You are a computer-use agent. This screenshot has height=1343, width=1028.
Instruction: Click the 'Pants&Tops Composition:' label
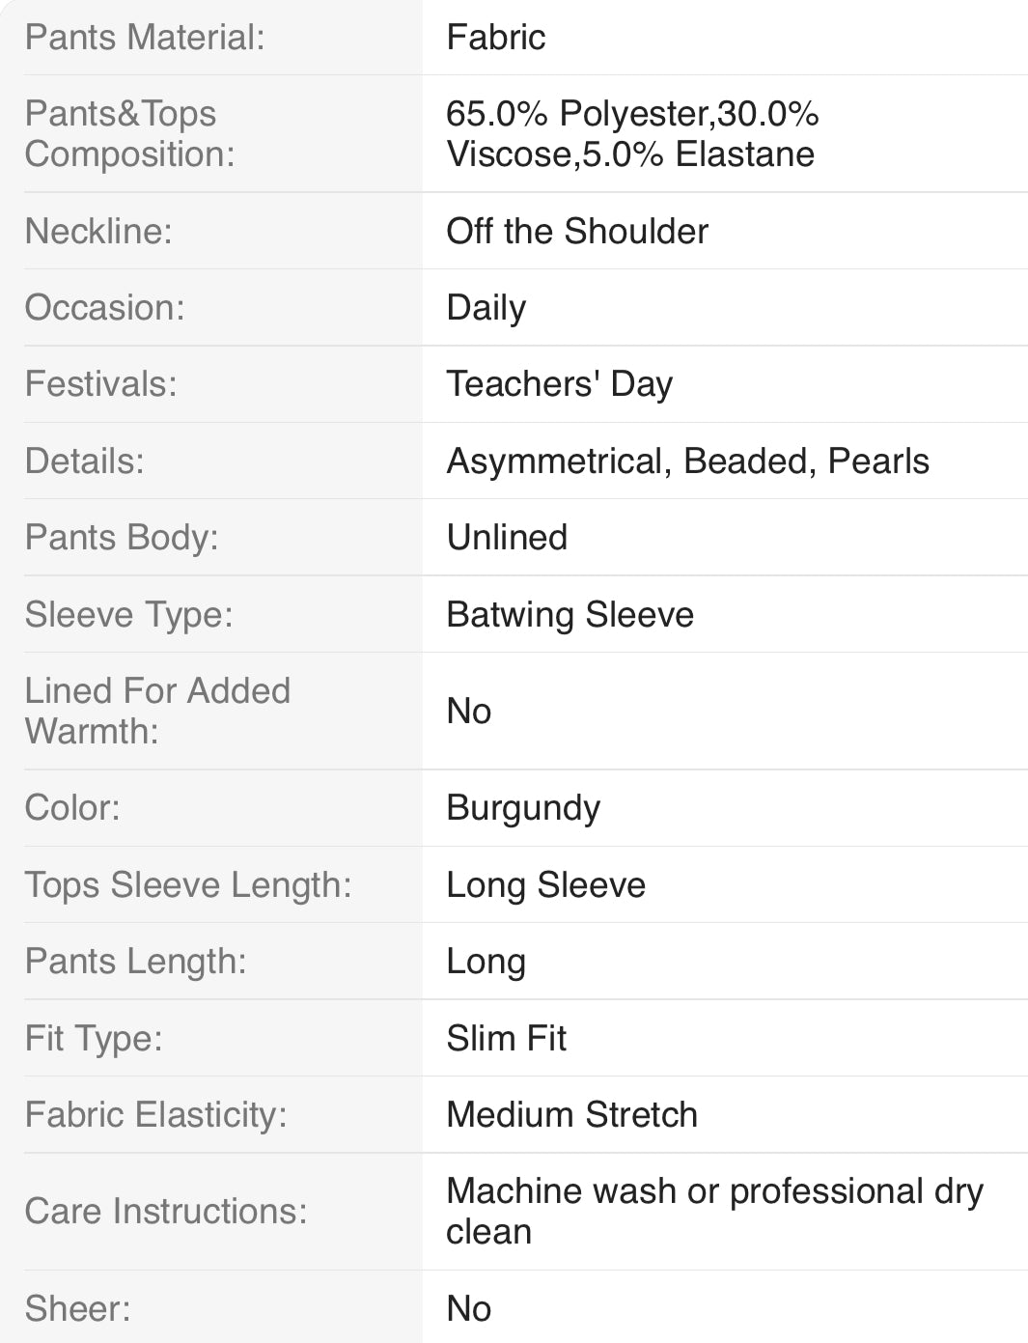[130, 133]
